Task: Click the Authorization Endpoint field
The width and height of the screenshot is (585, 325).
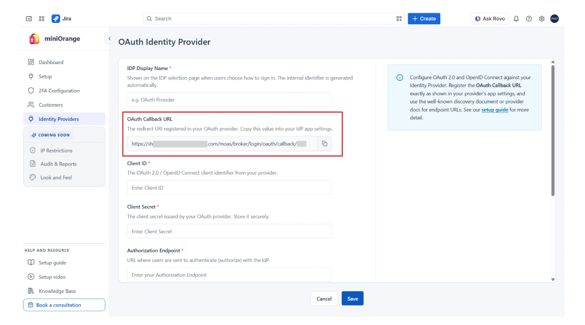Action: (x=229, y=275)
